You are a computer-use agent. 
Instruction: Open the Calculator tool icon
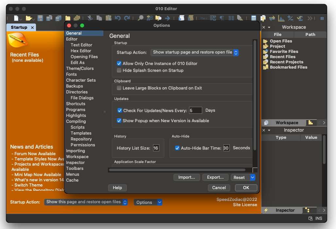pyautogui.click(x=254, y=18)
